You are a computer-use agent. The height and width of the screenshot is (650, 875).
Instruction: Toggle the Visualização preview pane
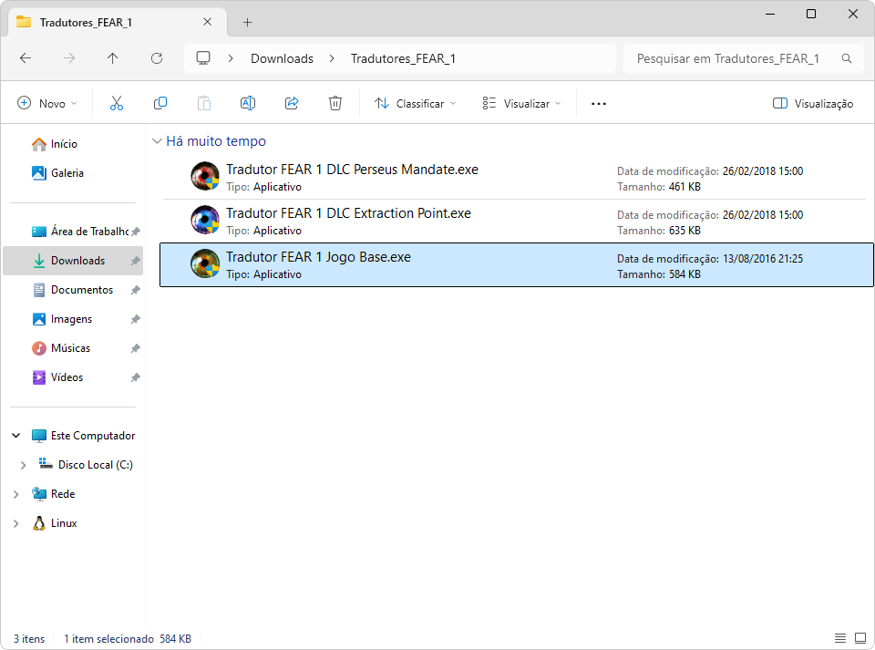812,104
